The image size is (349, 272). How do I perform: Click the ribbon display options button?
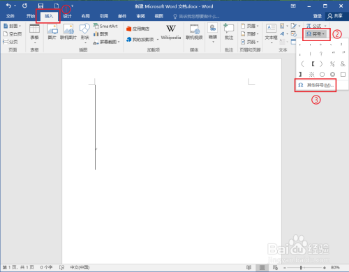293,6
